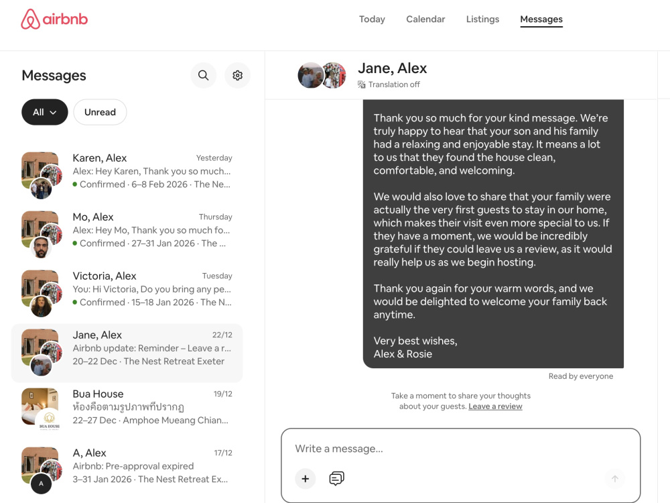The image size is (670, 503).
Task: Select the Messages tab
Action: [541, 19]
